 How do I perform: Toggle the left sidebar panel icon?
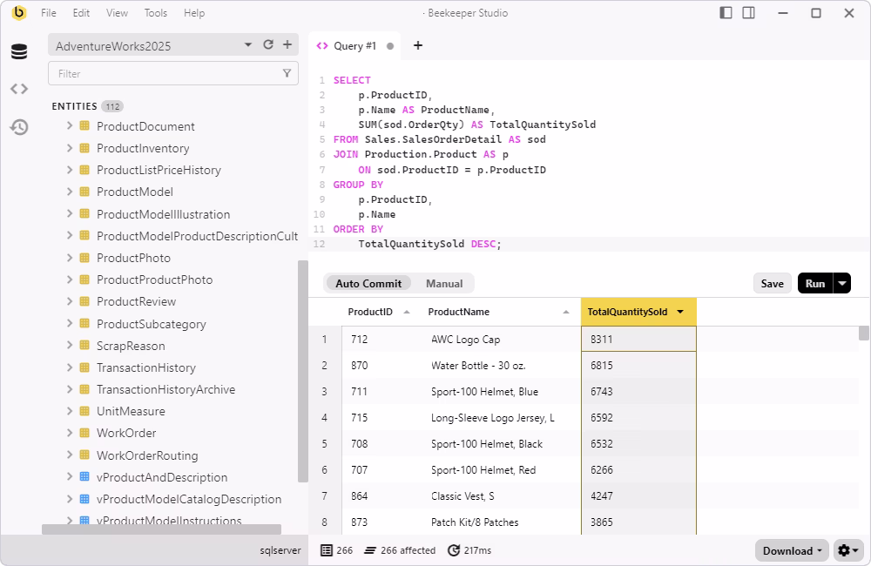(726, 13)
